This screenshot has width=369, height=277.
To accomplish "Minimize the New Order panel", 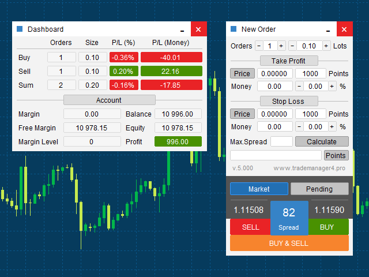I will [x=329, y=29].
